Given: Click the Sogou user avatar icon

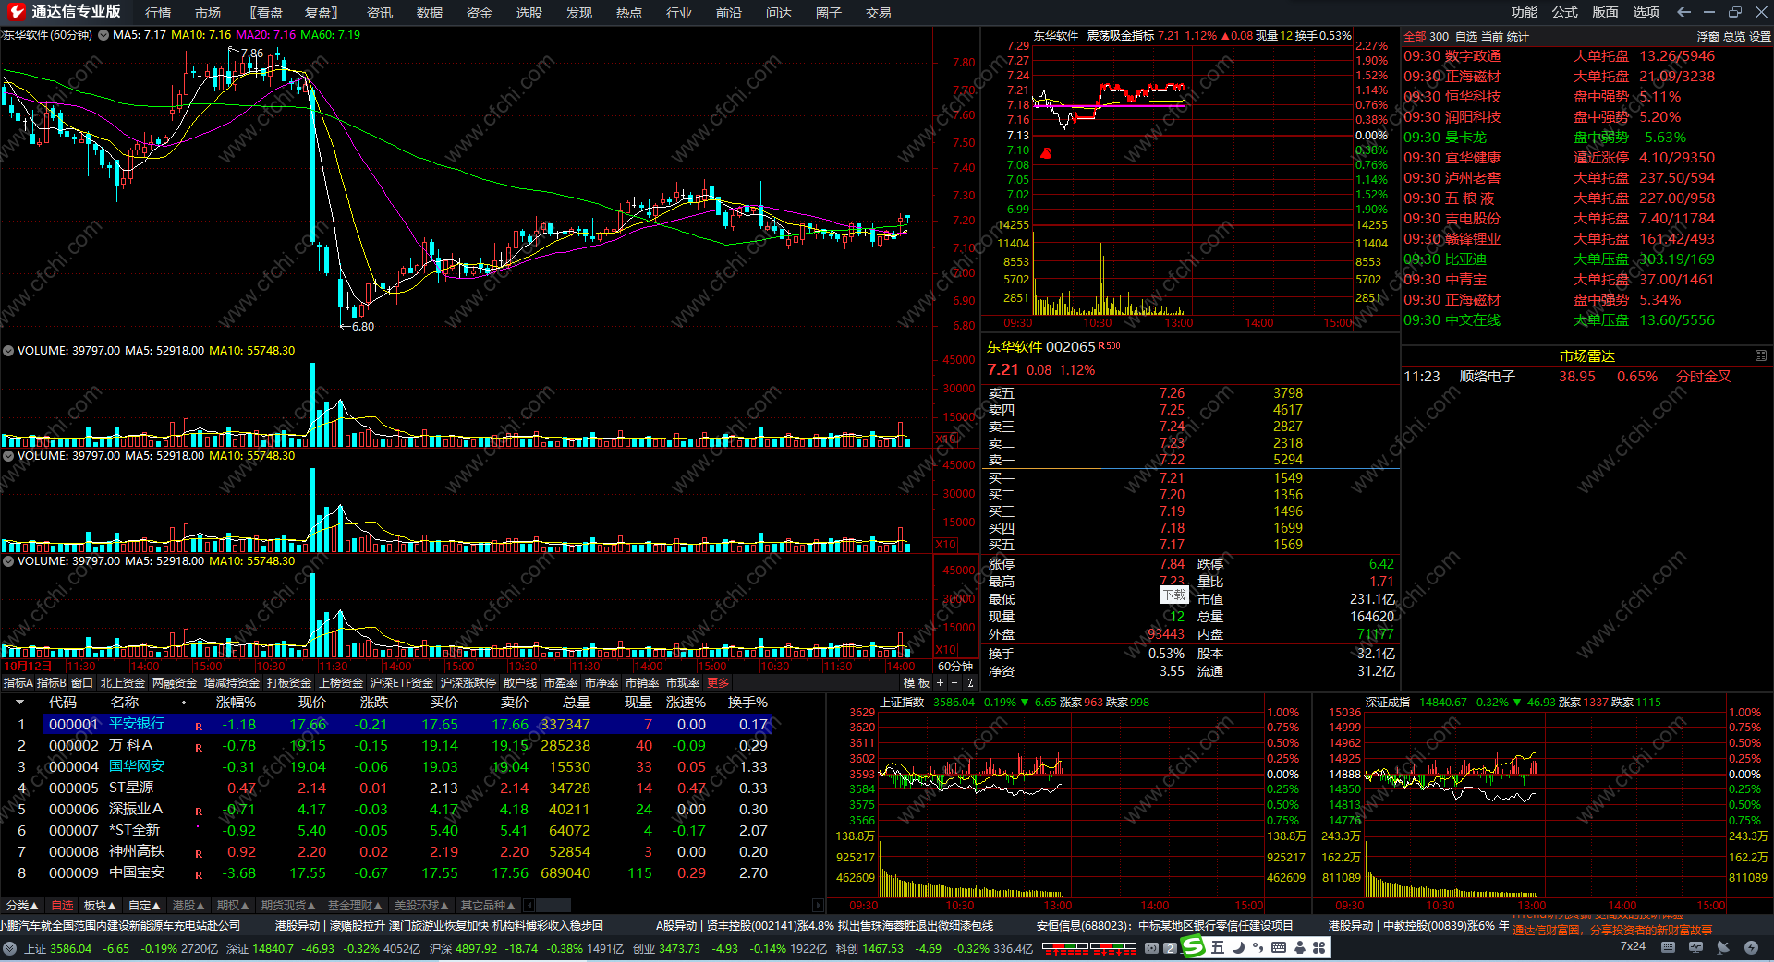Looking at the screenshot, I should coord(1300,947).
